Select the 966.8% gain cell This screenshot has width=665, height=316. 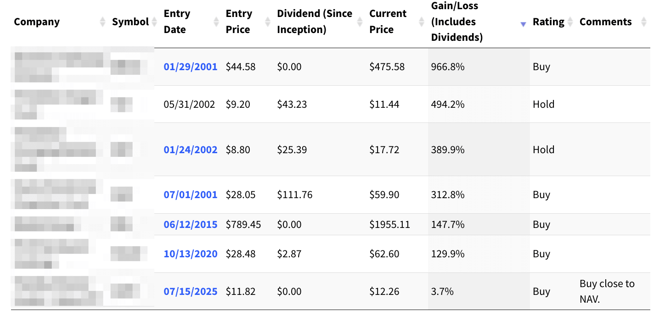[448, 67]
